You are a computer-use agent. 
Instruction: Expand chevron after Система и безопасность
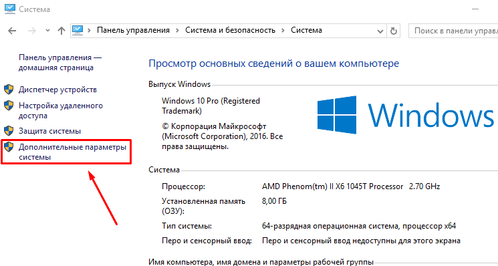click(283, 31)
